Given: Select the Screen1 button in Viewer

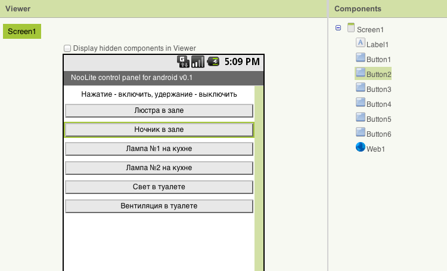Looking at the screenshot, I should [x=22, y=31].
